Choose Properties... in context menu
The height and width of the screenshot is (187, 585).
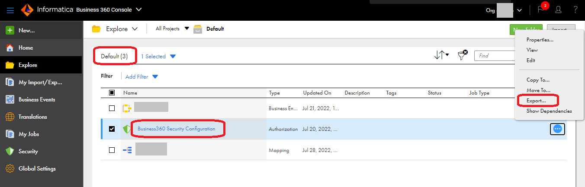pos(540,40)
